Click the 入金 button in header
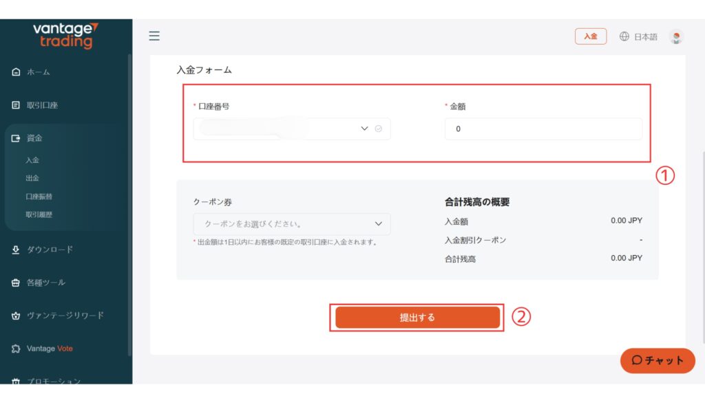 (591, 36)
